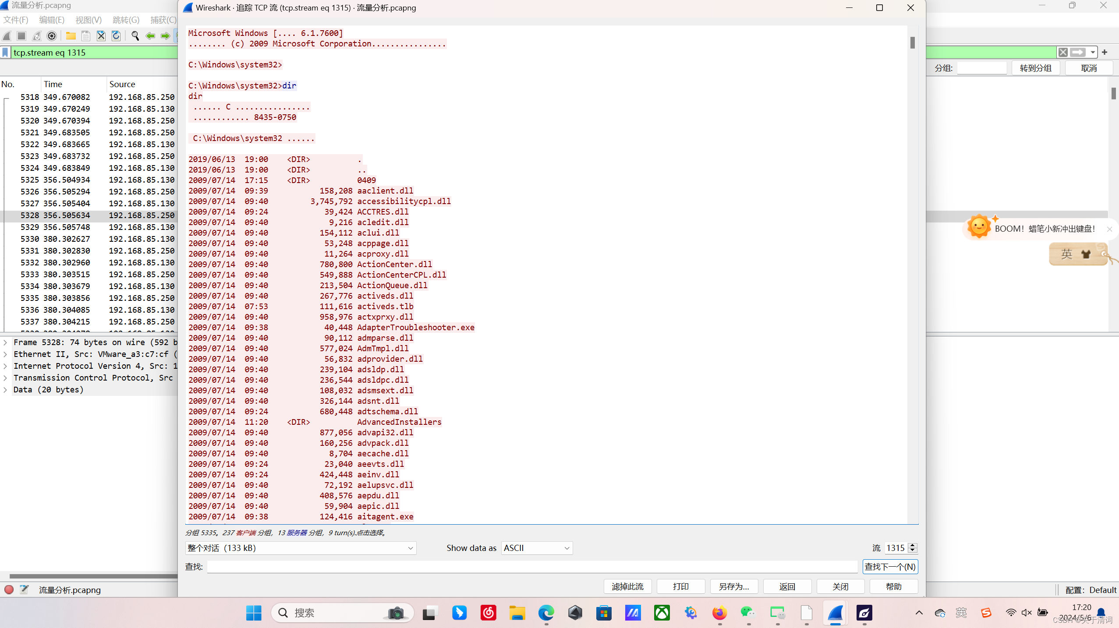Click the 滤掉此流 button

627,586
